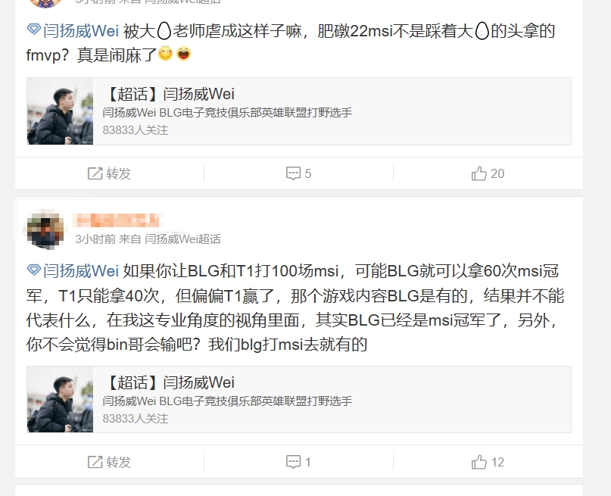
Task: Open 闫扬威Wei topic link in second post
Action: (81, 271)
